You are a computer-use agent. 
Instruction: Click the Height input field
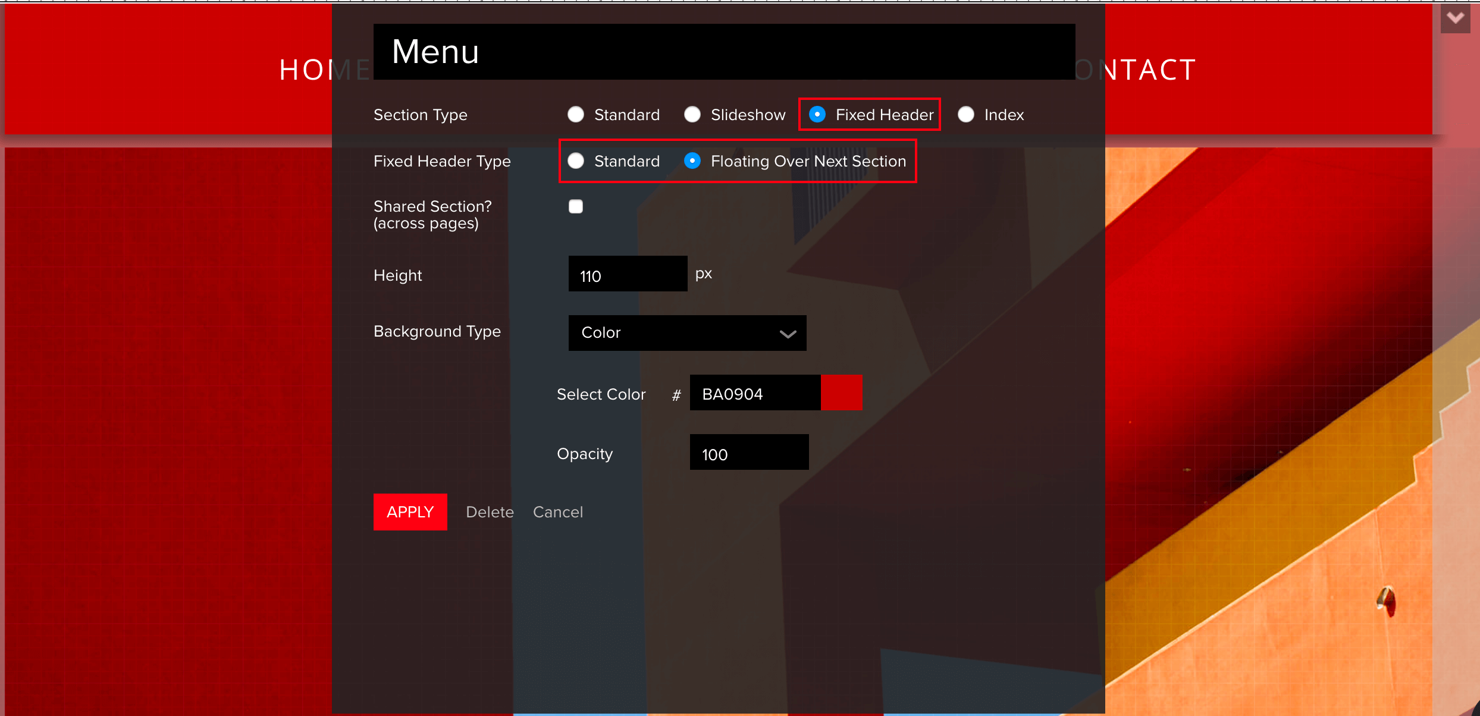pyautogui.click(x=628, y=274)
